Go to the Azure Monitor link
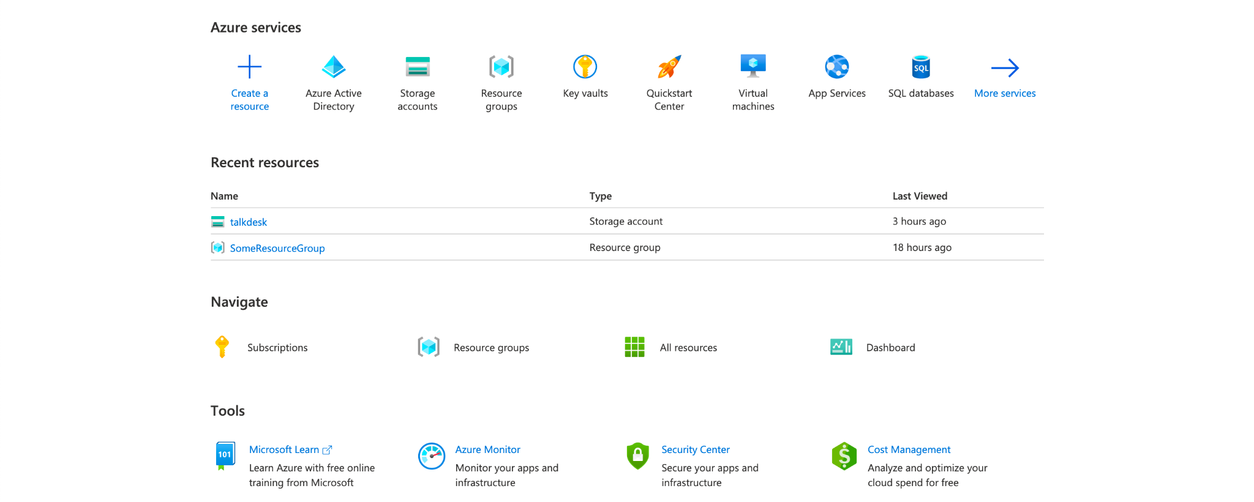The image size is (1254, 502). point(487,449)
